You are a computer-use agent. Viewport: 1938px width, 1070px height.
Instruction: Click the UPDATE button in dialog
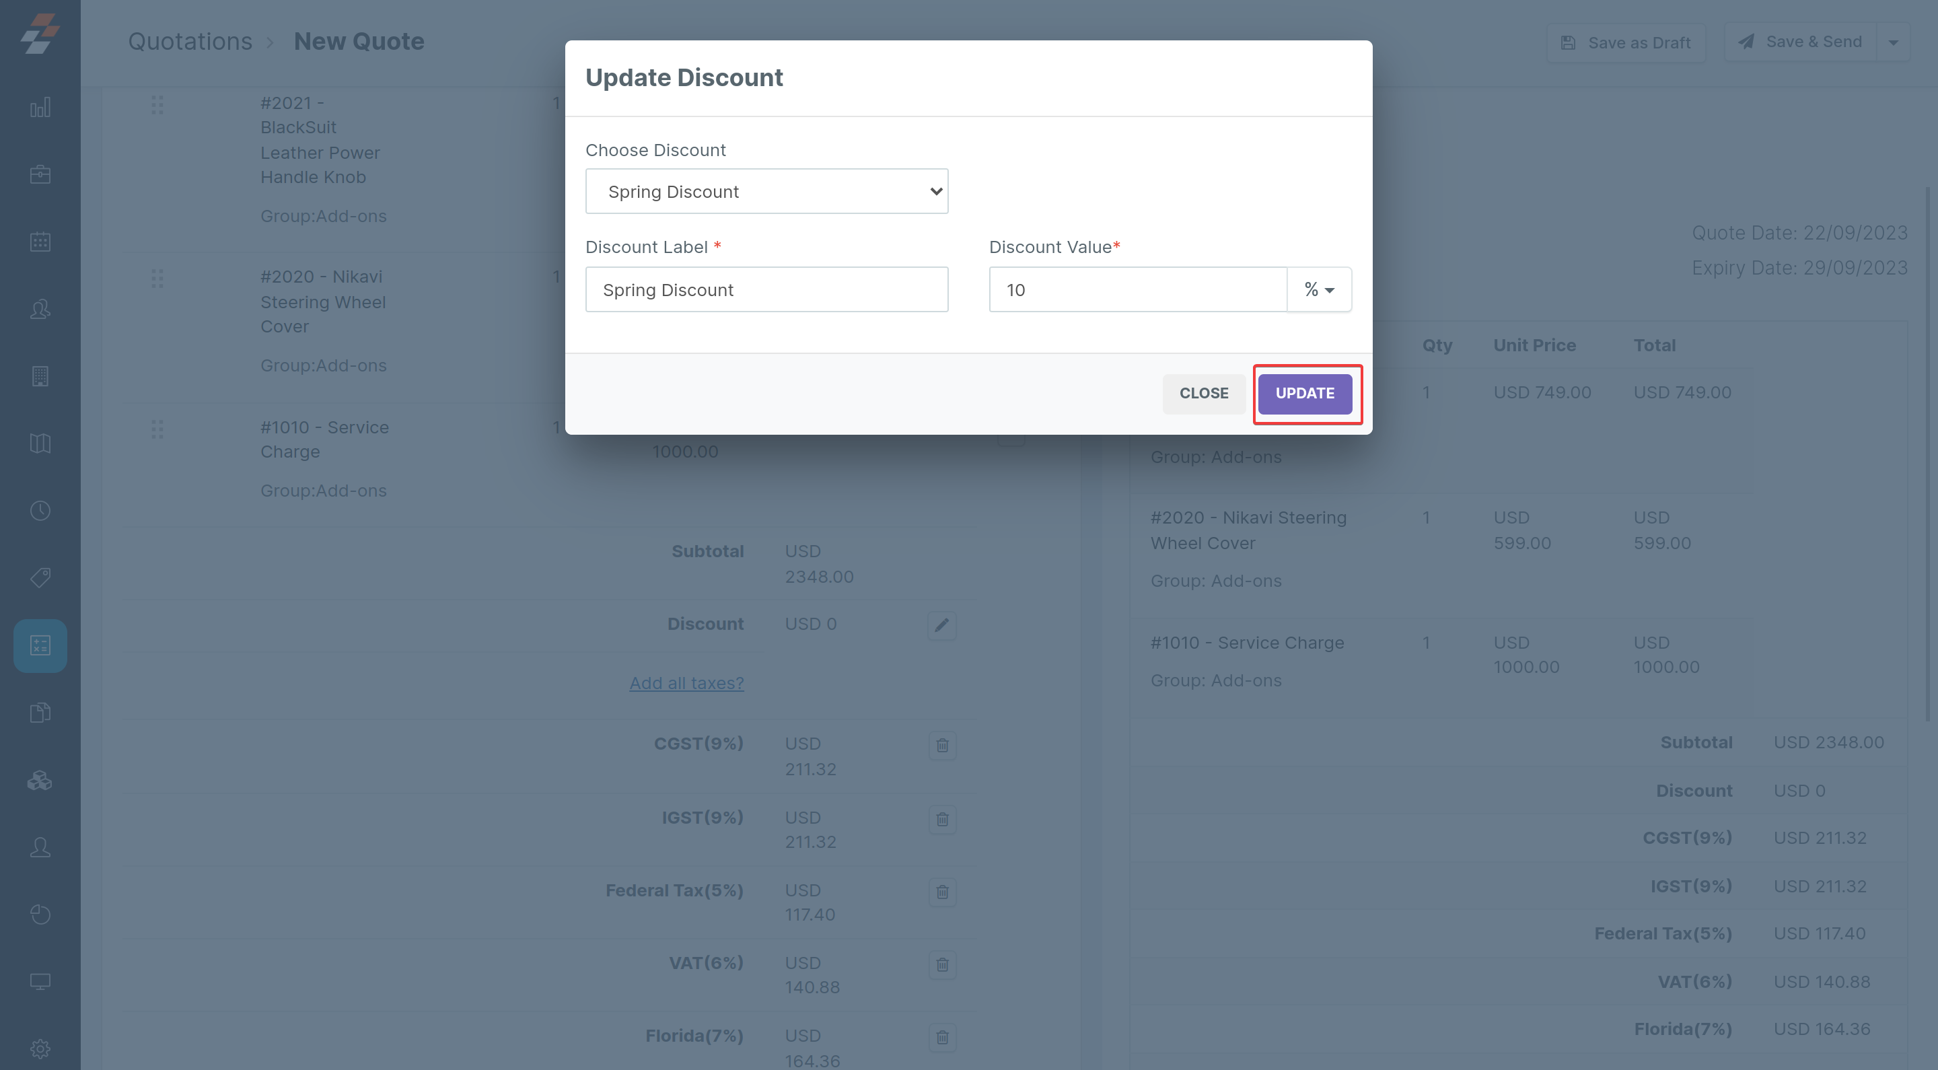1305,394
